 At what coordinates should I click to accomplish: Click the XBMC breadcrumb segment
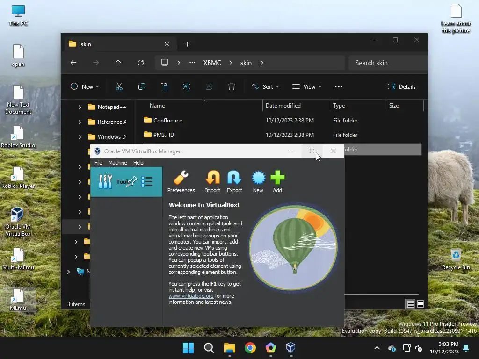pyautogui.click(x=212, y=63)
